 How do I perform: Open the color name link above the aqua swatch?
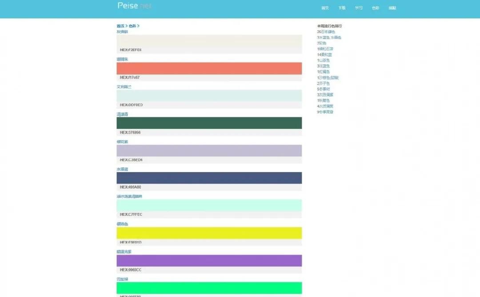click(x=129, y=197)
